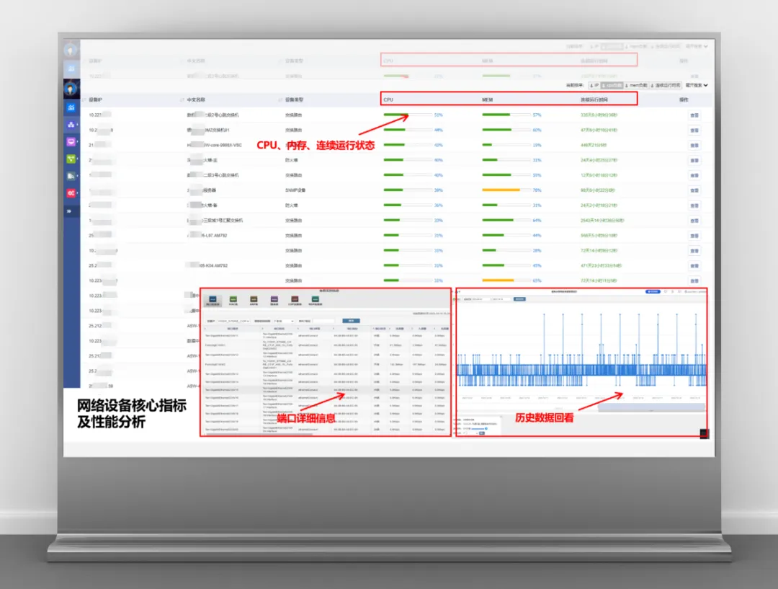The image size is (778, 589).
Task: Select the teal last tab icon
Action: (315, 301)
